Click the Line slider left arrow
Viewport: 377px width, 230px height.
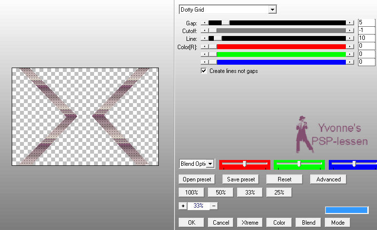(x=205, y=38)
